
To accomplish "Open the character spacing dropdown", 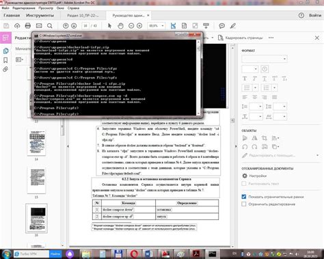I will point(280,117).
